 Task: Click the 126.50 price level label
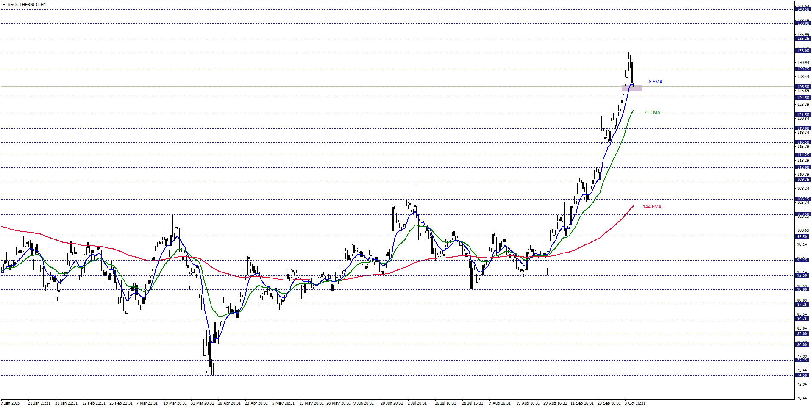click(x=803, y=87)
